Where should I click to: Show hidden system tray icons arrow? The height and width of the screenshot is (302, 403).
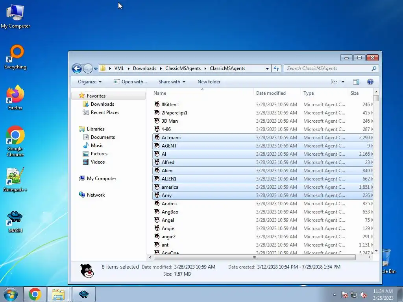(x=335, y=295)
